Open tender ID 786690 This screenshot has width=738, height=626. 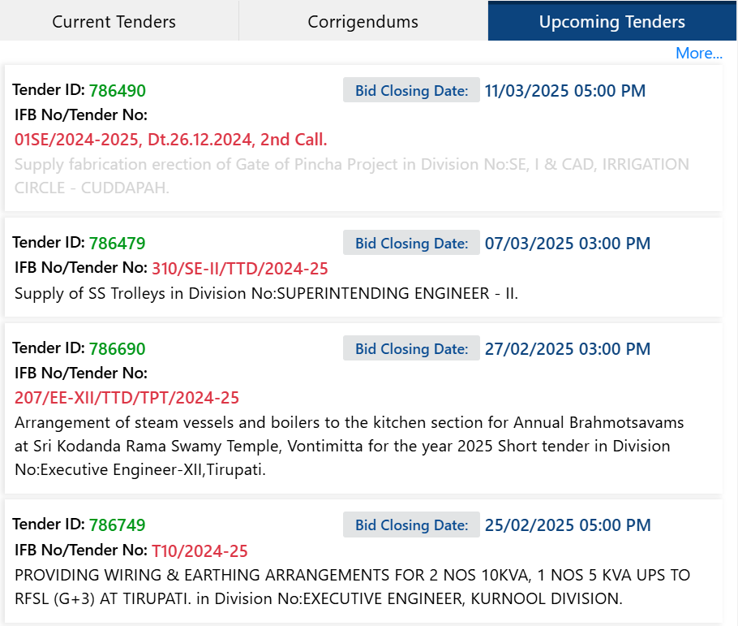[x=118, y=349]
